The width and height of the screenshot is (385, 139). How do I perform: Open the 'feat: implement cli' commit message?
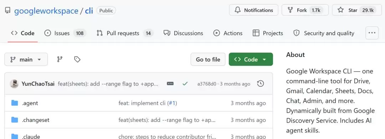click(x=142, y=103)
